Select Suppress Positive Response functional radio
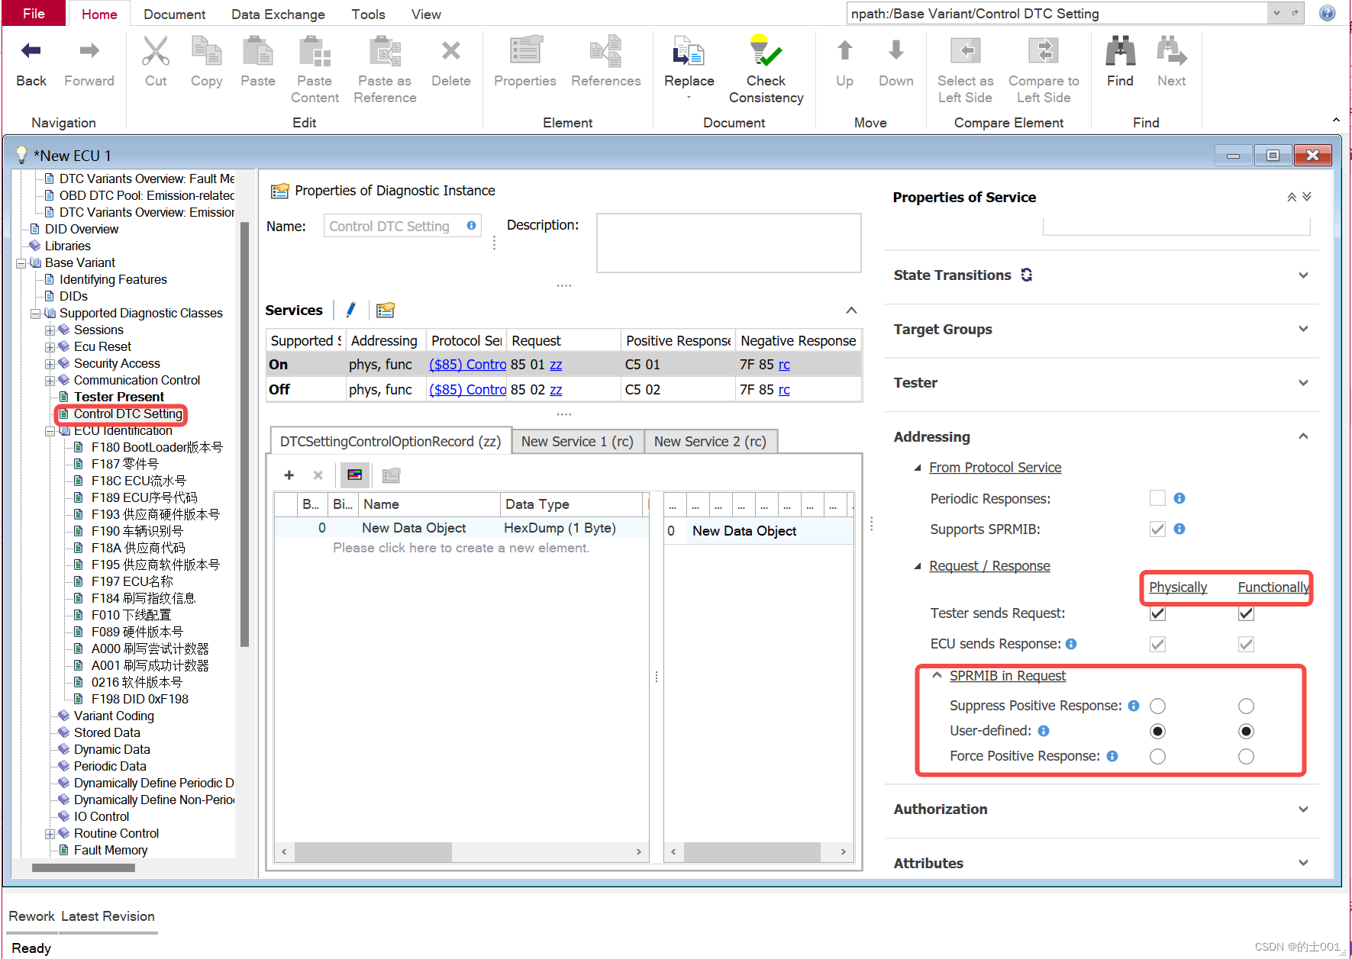Viewport: 1352px width, 959px height. (x=1246, y=706)
